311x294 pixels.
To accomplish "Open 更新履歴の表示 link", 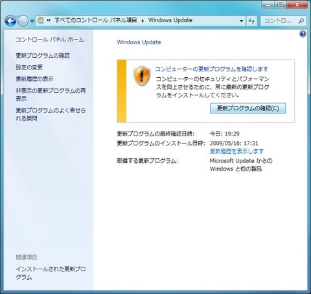I will coord(34,79).
